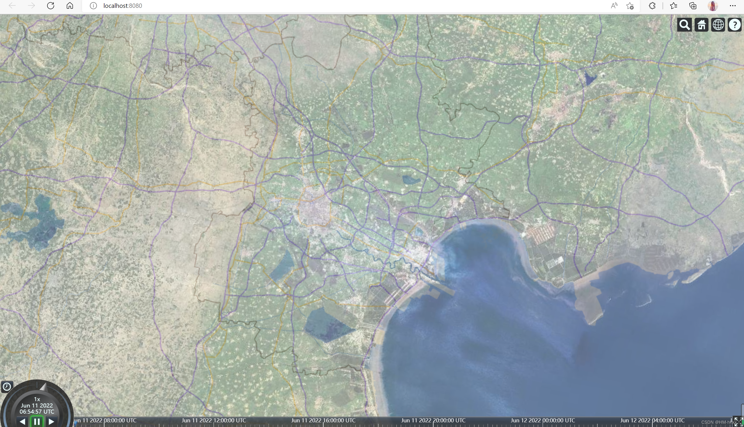Play the animation in reverse

[x=22, y=422]
